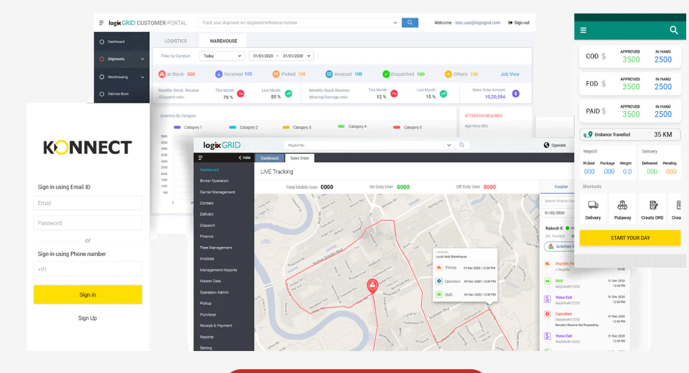
Task: Open Management Reports in logixGRID sidebar
Action: coord(218,270)
